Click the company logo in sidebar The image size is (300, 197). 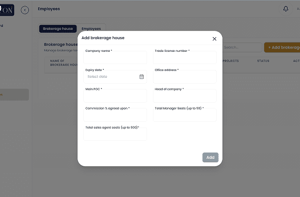pos(7,9)
